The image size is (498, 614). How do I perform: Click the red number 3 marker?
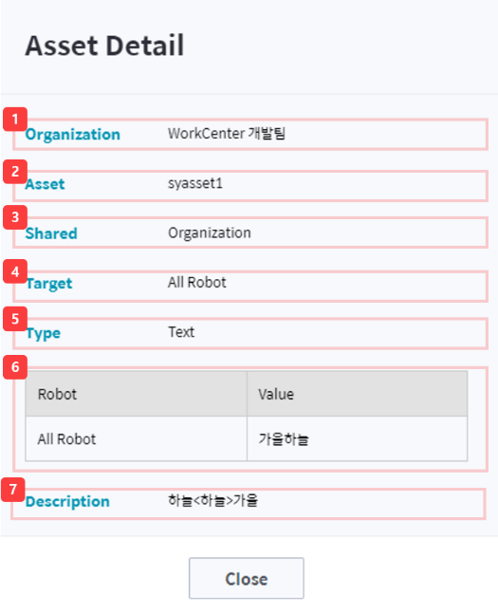(15, 217)
